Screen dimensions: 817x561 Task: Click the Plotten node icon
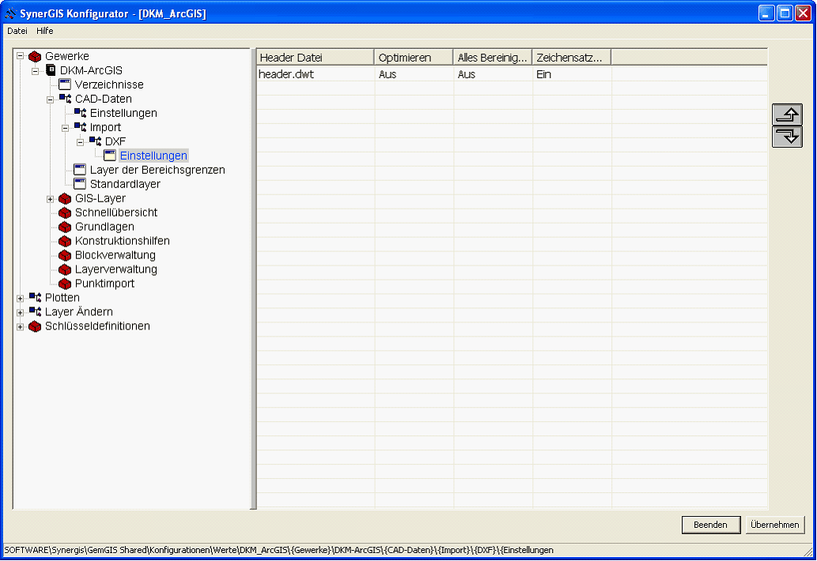pos(35,298)
